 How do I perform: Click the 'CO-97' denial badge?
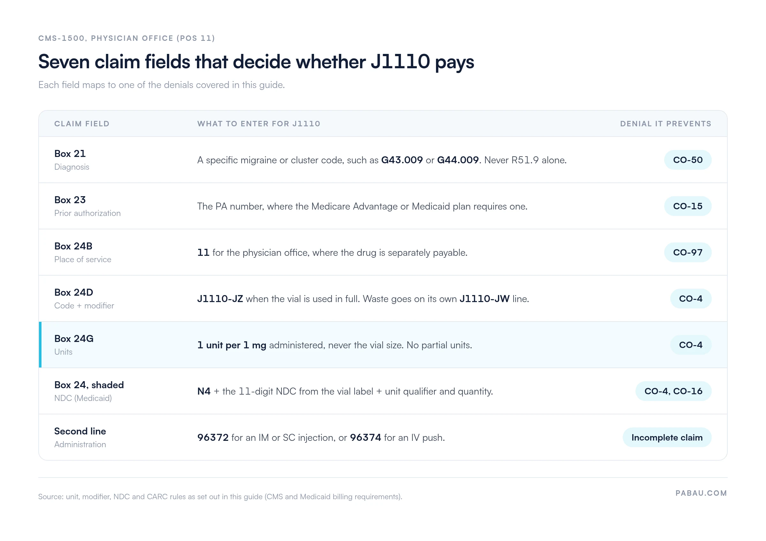[x=687, y=253]
